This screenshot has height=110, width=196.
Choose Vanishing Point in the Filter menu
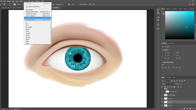pos(38,20)
